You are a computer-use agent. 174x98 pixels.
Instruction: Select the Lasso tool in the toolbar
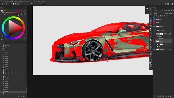151,14
